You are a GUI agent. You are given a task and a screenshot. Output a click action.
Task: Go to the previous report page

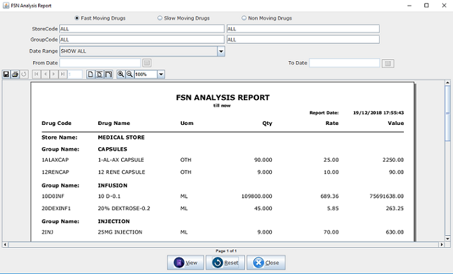click(x=45, y=75)
